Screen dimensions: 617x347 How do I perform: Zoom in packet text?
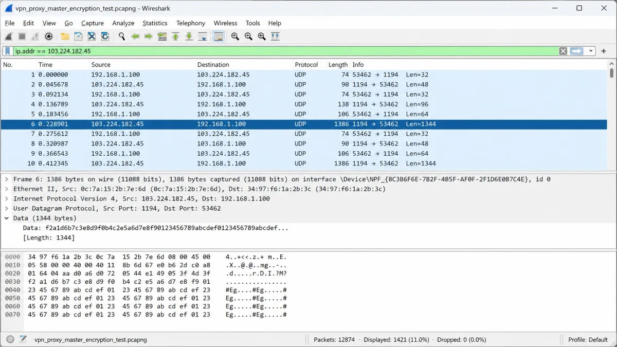click(235, 36)
